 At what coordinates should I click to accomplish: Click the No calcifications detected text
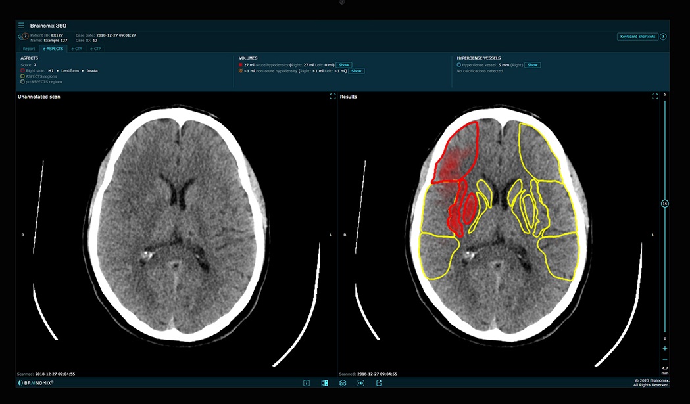coord(480,71)
